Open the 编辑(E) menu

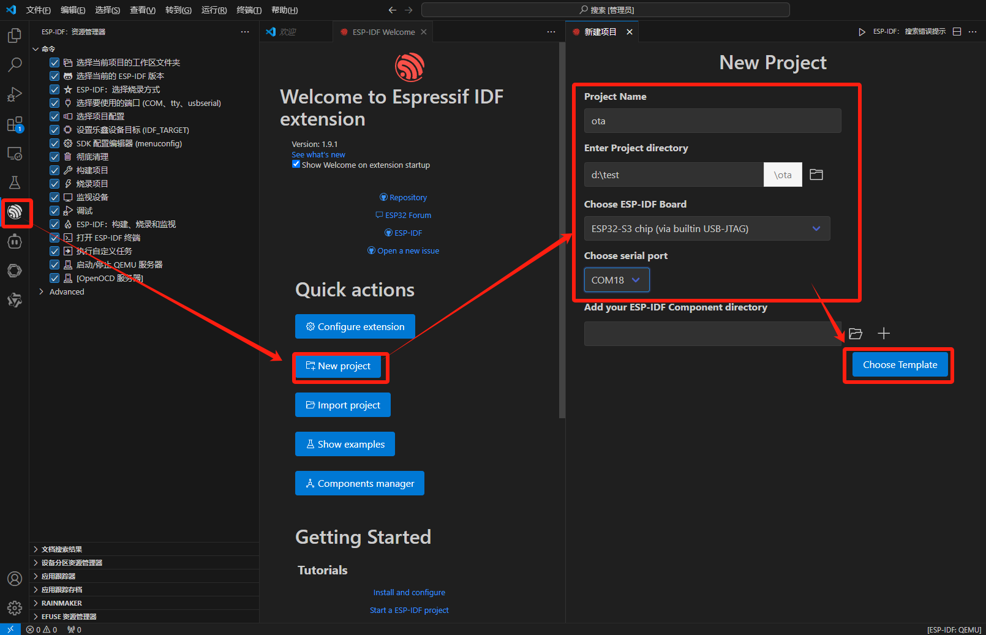(73, 10)
